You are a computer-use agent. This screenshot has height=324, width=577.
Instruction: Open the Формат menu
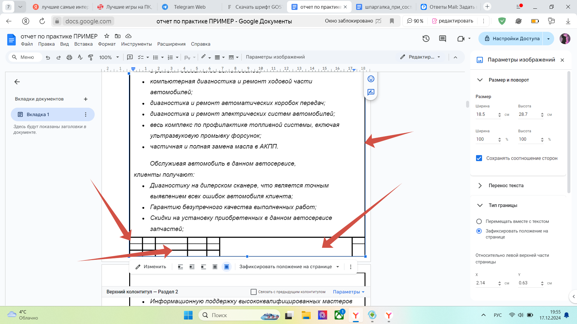tap(107, 44)
